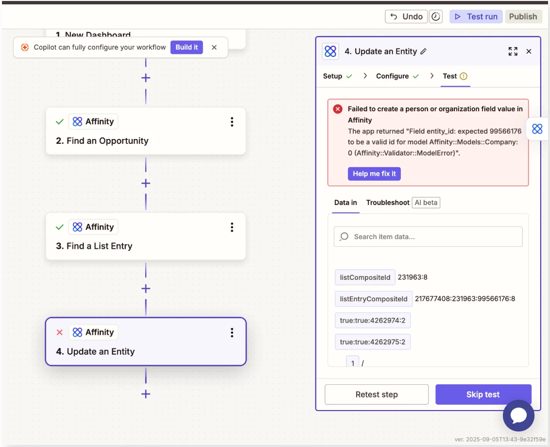The width and height of the screenshot is (550, 447).
Task: Select the listEntryCompositeId field label
Action: pos(374,299)
